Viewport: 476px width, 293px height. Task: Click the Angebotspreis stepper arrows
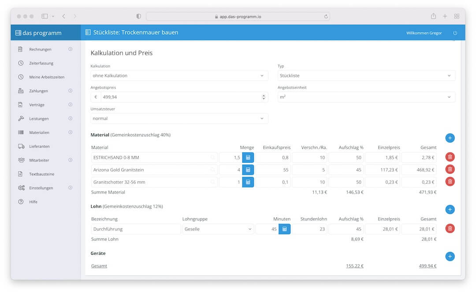264,97
